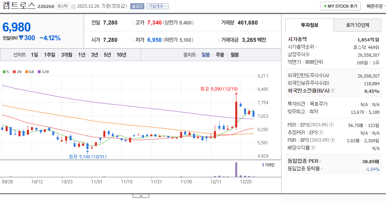
Task: Click 시가 value 7,280
Action: coord(110,40)
